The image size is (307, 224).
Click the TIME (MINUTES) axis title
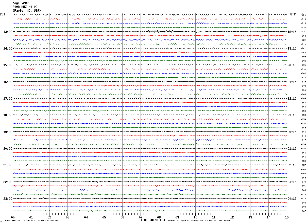pyautogui.click(x=153, y=220)
